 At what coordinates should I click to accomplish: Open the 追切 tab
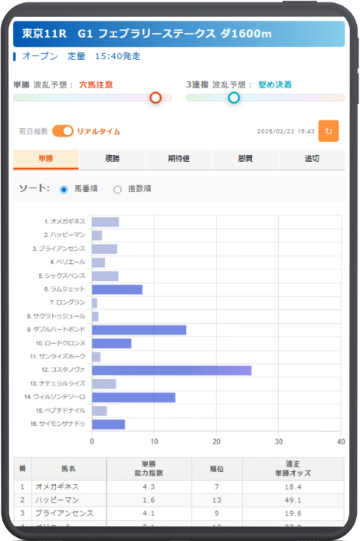pos(312,159)
